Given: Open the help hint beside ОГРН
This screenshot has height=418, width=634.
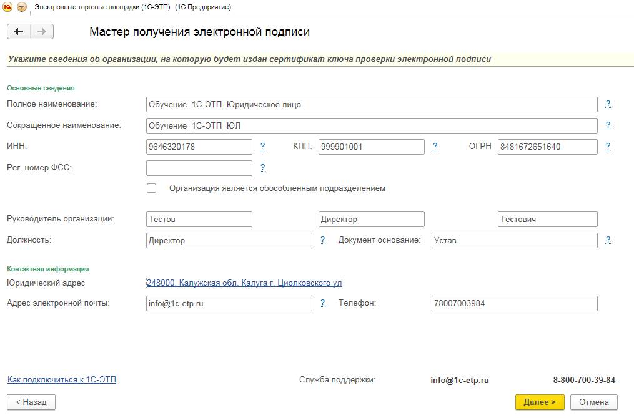Looking at the screenshot, I should [608, 147].
